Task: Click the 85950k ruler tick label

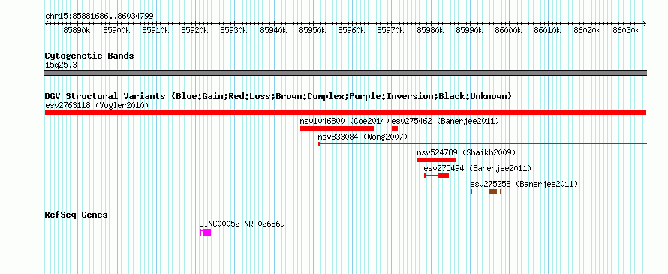Action: [x=313, y=30]
